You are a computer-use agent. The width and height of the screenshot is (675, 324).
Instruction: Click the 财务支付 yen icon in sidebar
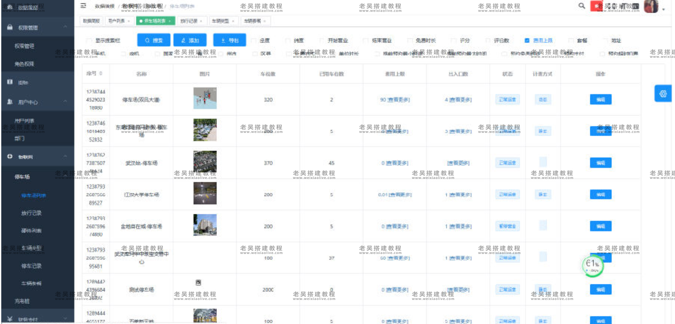click(x=10, y=319)
